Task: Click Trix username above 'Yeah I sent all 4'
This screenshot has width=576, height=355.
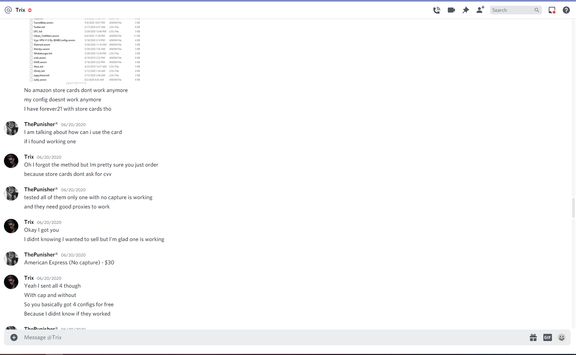Action: click(x=29, y=278)
